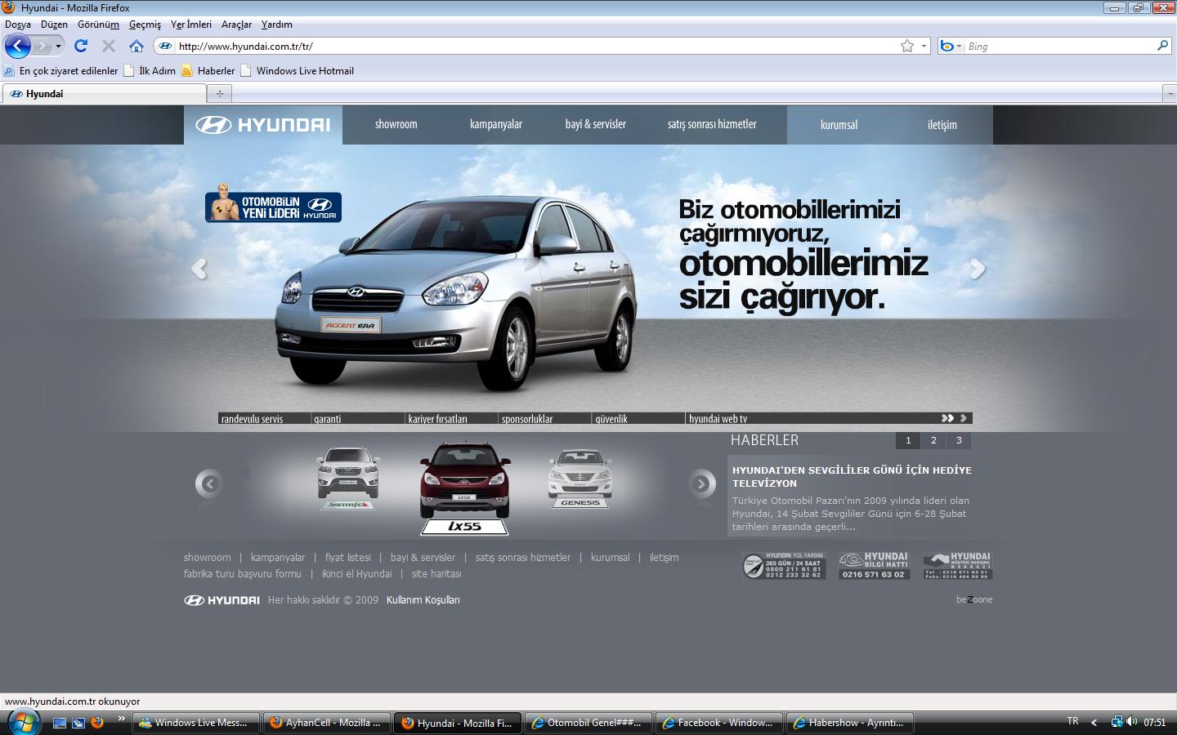Viewport: 1177px width, 735px height.
Task: Click the kariyer fırsatları link
Action: pos(438,419)
